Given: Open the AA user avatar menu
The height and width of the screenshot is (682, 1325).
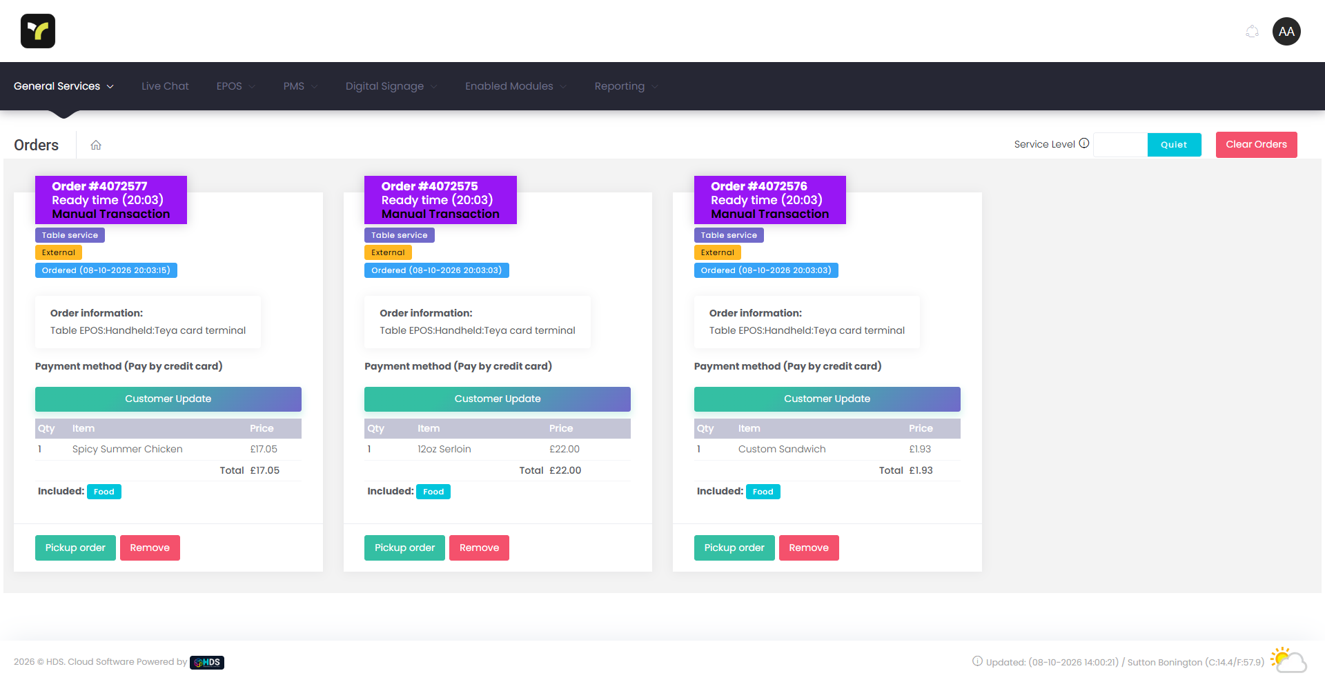Looking at the screenshot, I should click(1286, 31).
